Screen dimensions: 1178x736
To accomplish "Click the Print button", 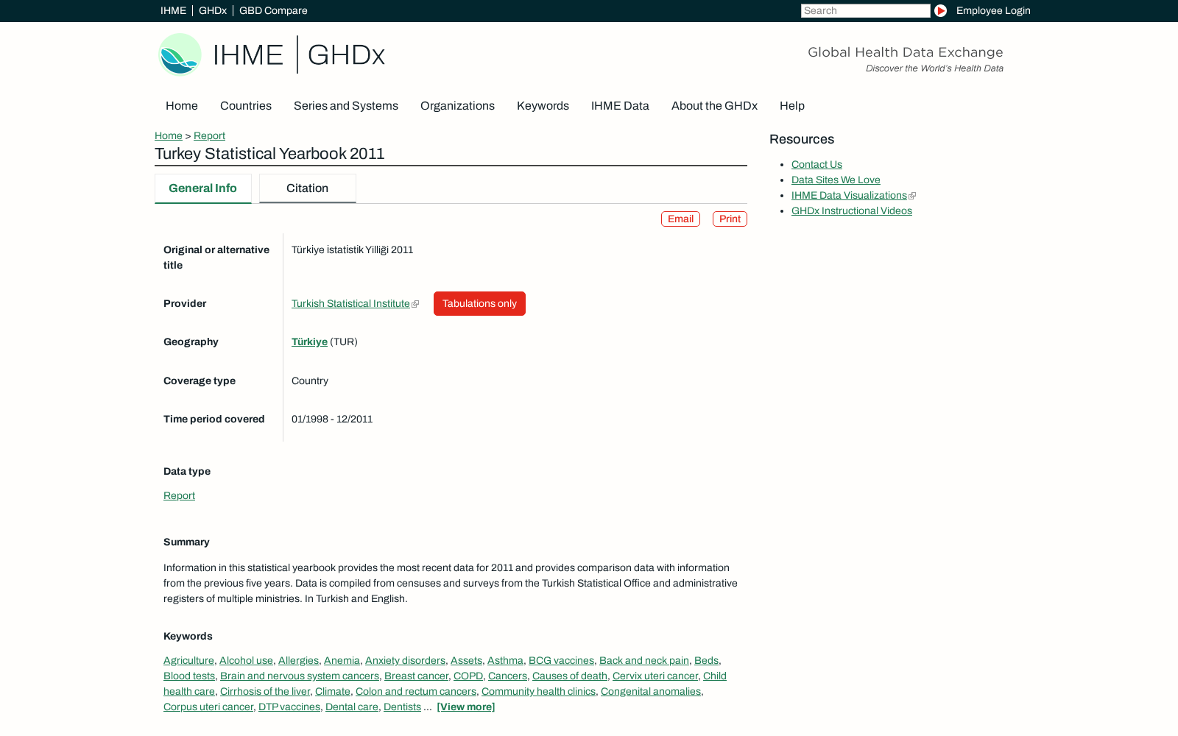I will point(730,219).
